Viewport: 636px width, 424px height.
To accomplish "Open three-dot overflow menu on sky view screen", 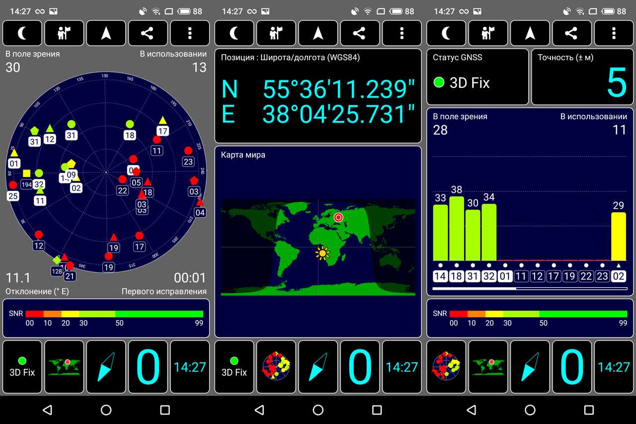I will pyautogui.click(x=190, y=33).
